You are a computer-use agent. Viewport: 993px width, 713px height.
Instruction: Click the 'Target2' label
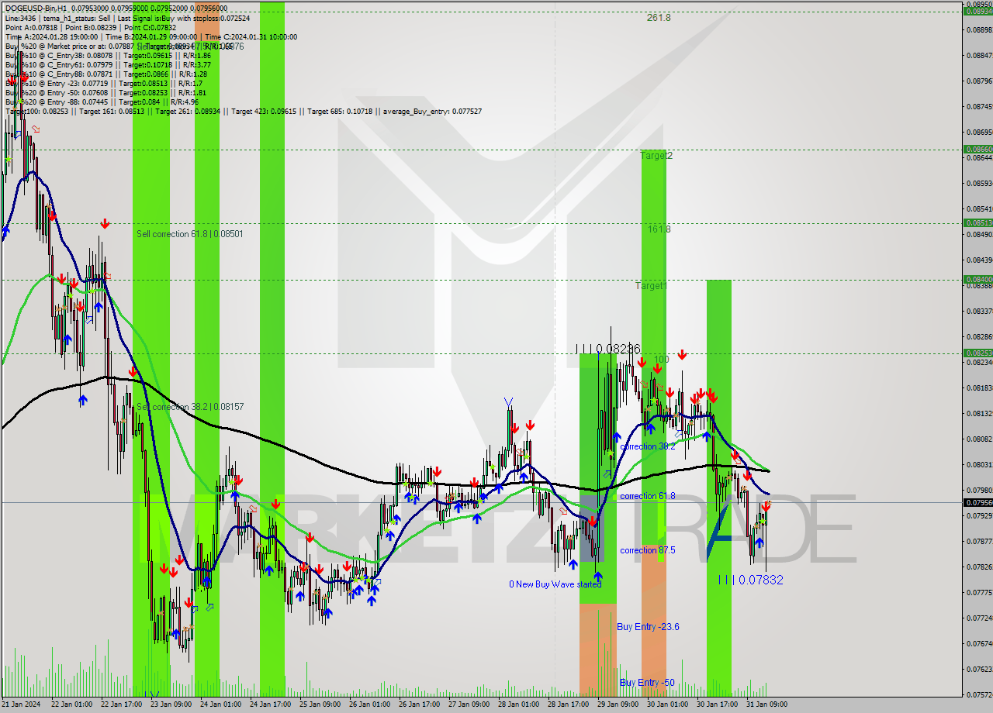tap(656, 156)
